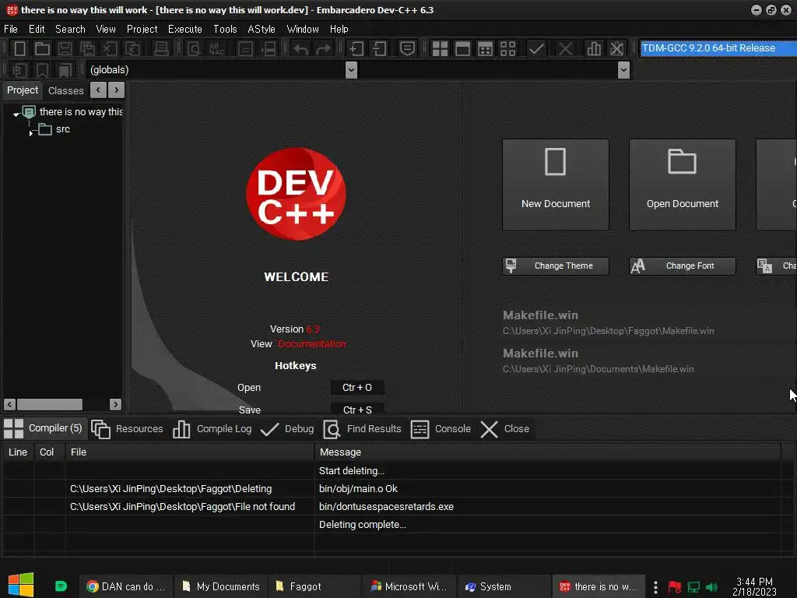Click the Compile and Run toolbar icon
This screenshot has width=797, height=598.
tap(486, 49)
